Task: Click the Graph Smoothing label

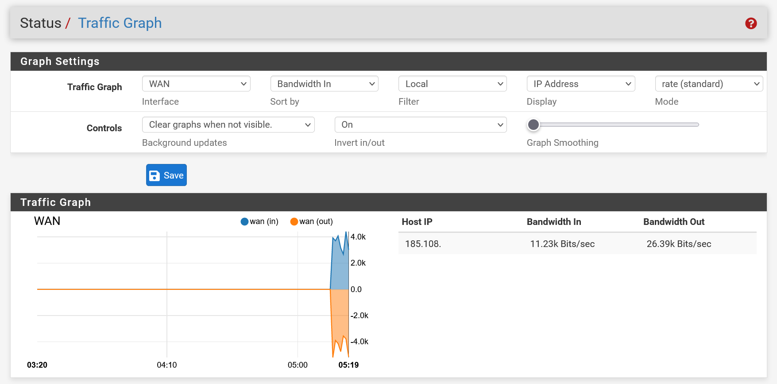Action: coord(562,143)
